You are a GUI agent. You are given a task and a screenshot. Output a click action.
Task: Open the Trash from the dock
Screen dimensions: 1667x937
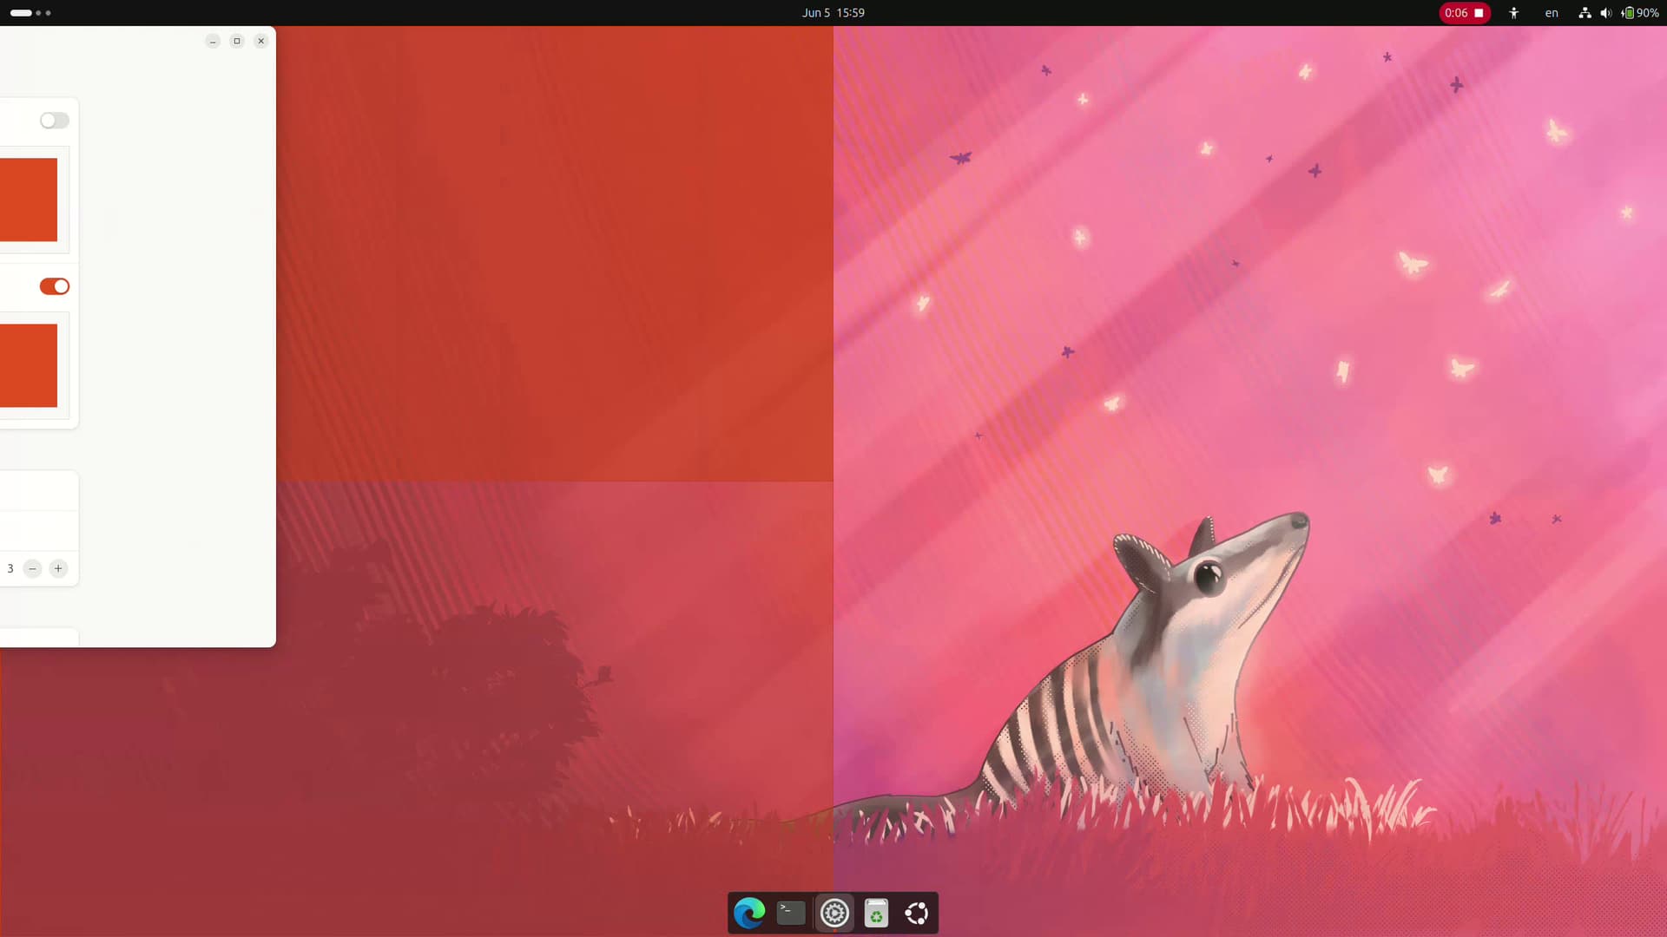click(876, 913)
